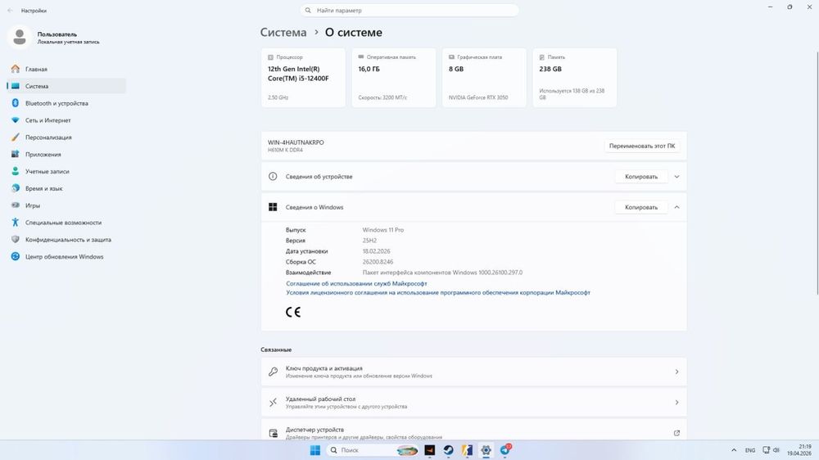Click the vertical page scrollbar
Image resolution: width=819 pixels, height=460 pixels.
tap(817, 173)
